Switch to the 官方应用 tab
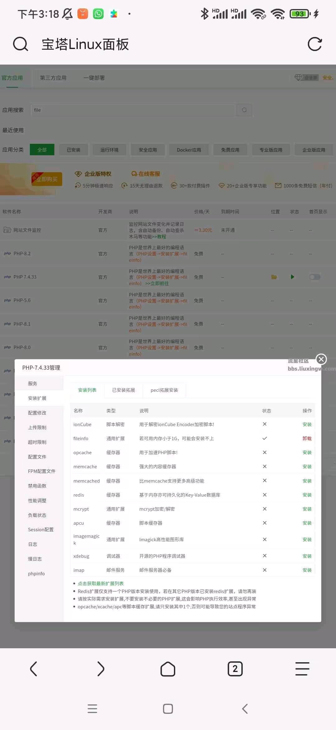The image size is (336, 730). coord(12,78)
